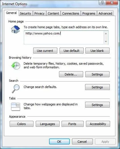120x149 pixels.
Task: Select the Connections tab
Action: coord(71,13)
